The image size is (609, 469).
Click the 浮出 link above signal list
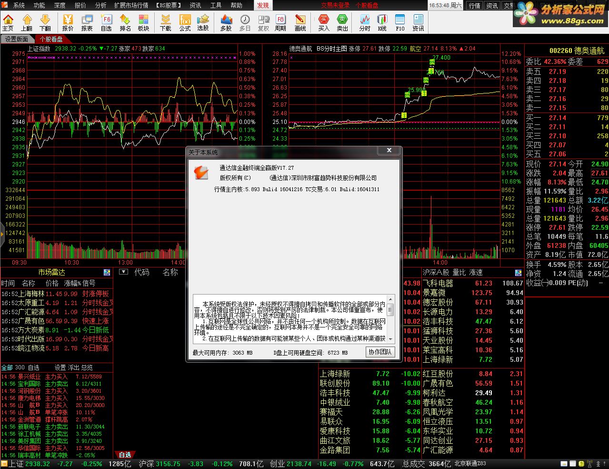(x=74, y=367)
